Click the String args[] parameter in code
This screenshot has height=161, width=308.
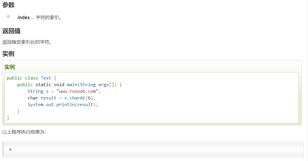[98, 85]
